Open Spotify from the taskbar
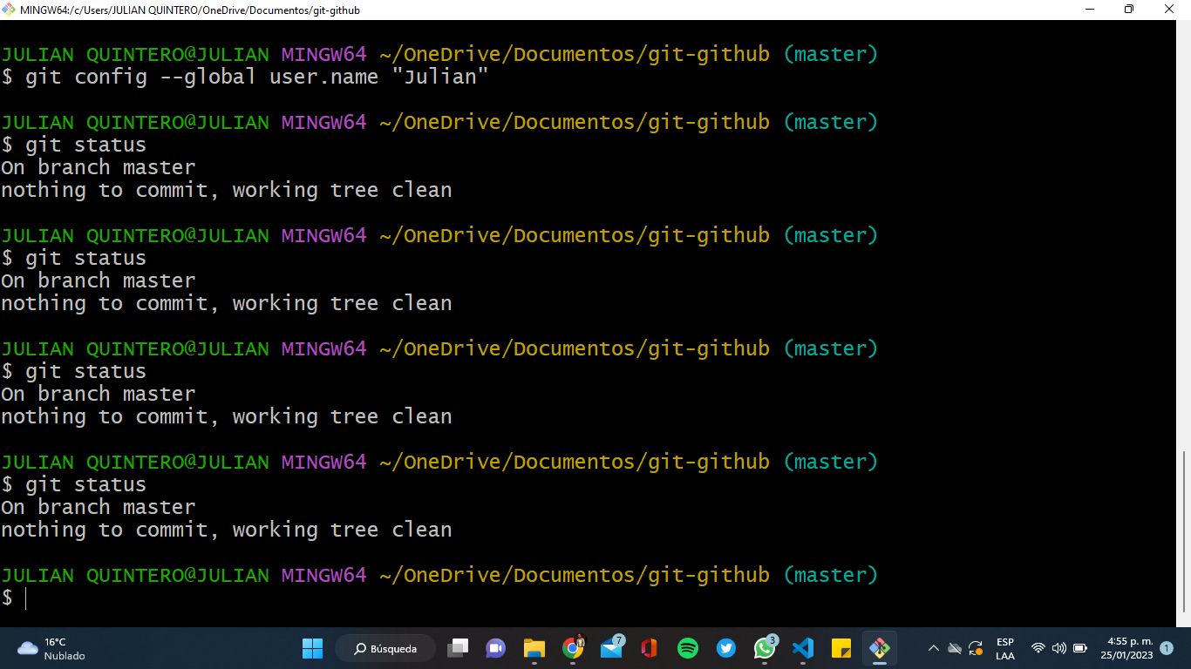 coord(688,648)
